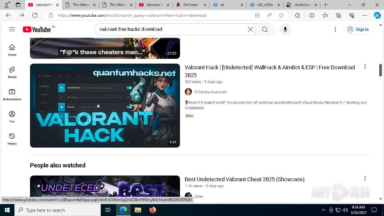Click the taskbar search box

(58, 210)
